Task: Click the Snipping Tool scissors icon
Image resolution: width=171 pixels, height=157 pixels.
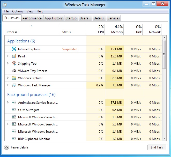Action: [x=14, y=63]
